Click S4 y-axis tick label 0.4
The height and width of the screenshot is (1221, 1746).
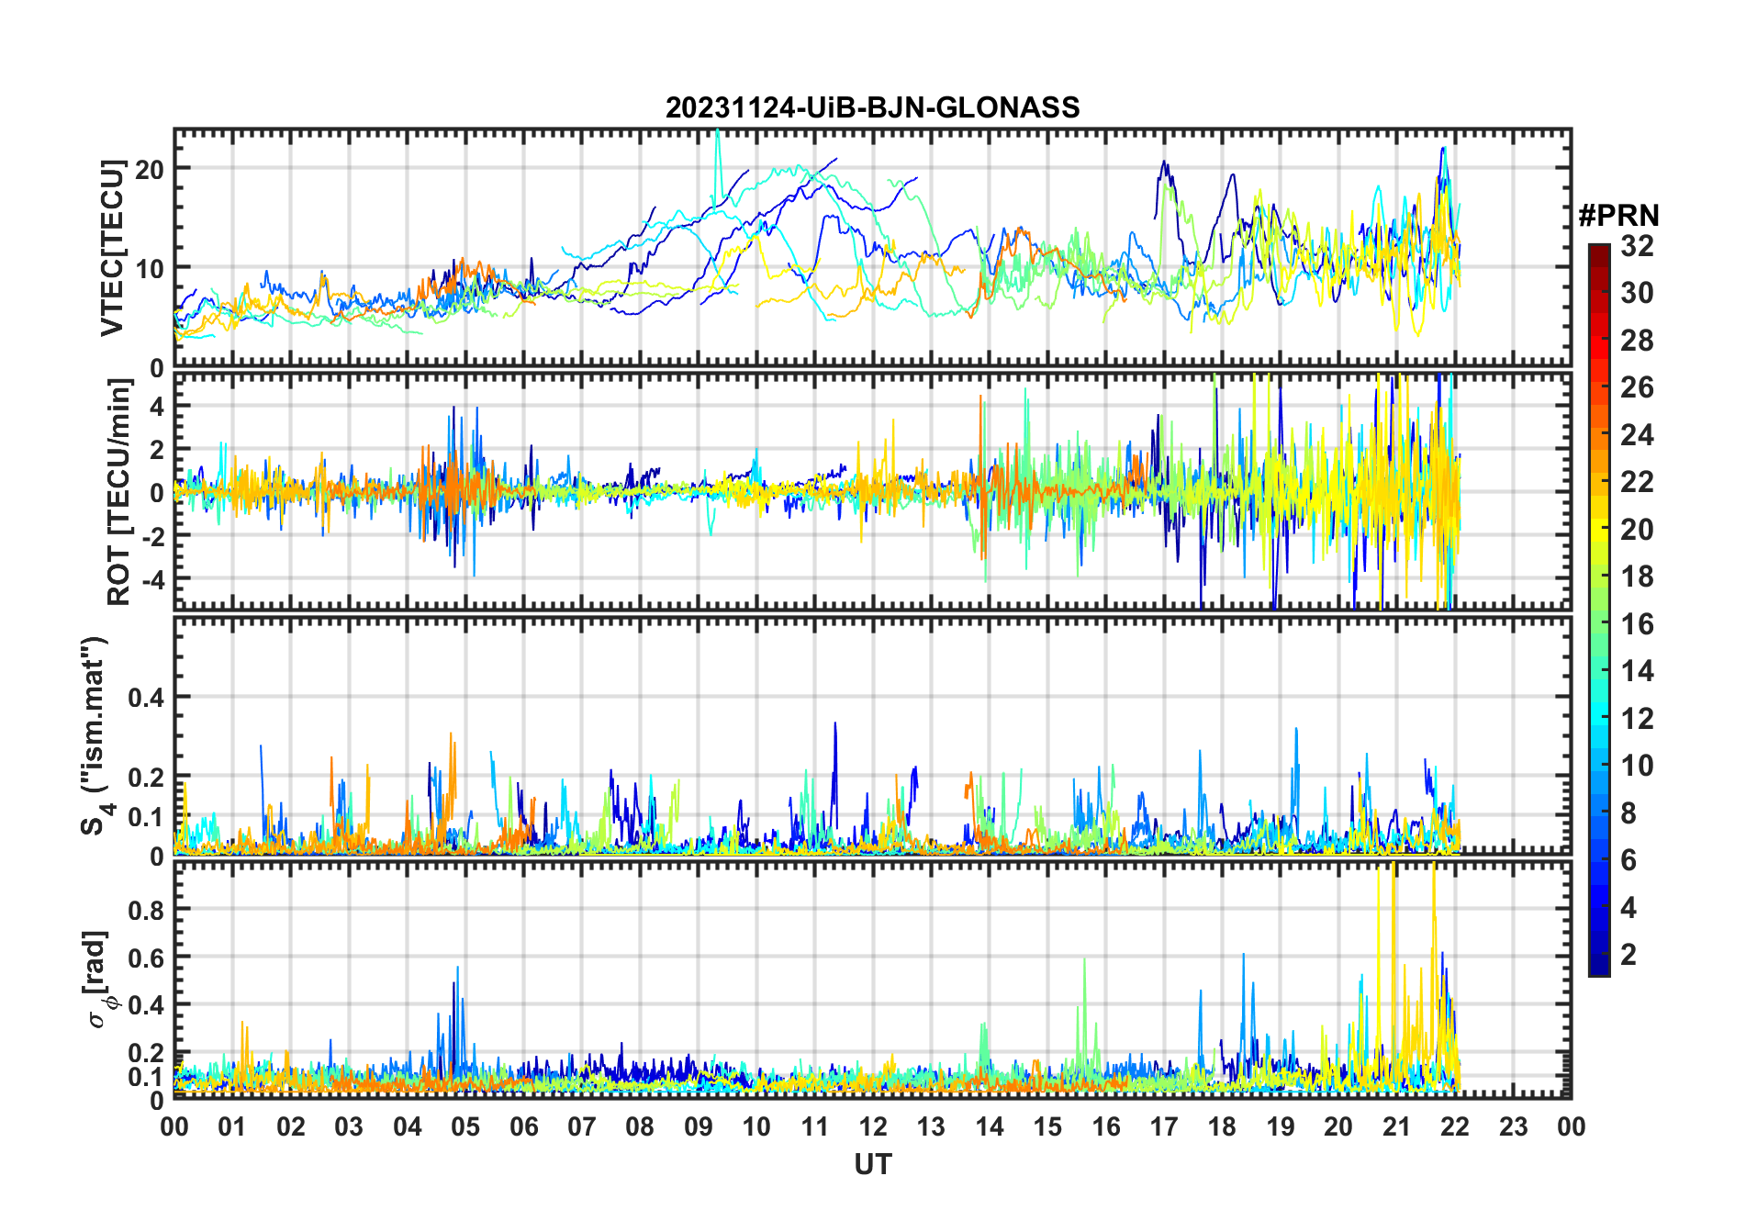tap(146, 698)
